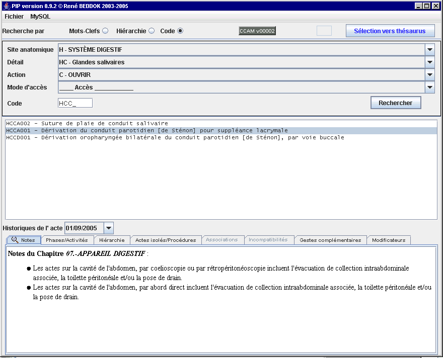Viewport: 443px width, 358px height.
Task: Select the Hiérarchie search radio button
Action: point(152,31)
